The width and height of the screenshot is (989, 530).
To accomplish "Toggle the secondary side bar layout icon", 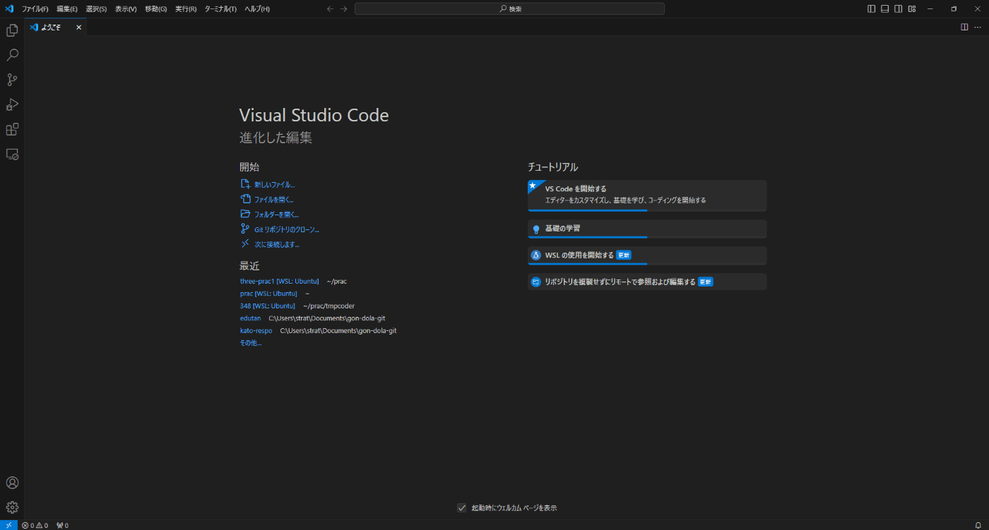I will (x=898, y=8).
